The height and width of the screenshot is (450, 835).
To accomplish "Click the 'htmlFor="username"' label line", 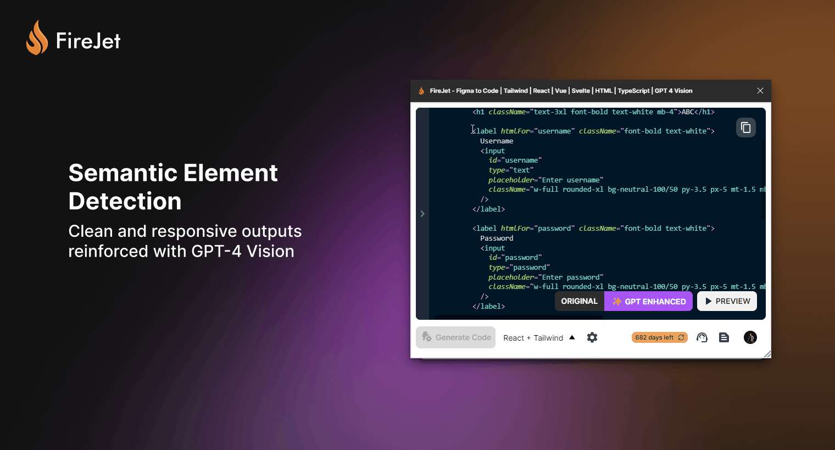I will [x=593, y=131].
